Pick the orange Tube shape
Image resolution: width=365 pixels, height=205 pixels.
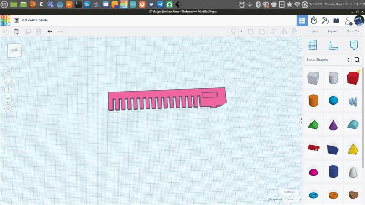point(333,195)
